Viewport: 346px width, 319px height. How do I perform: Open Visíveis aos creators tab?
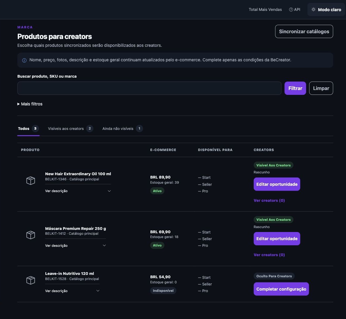pyautogui.click(x=71, y=129)
